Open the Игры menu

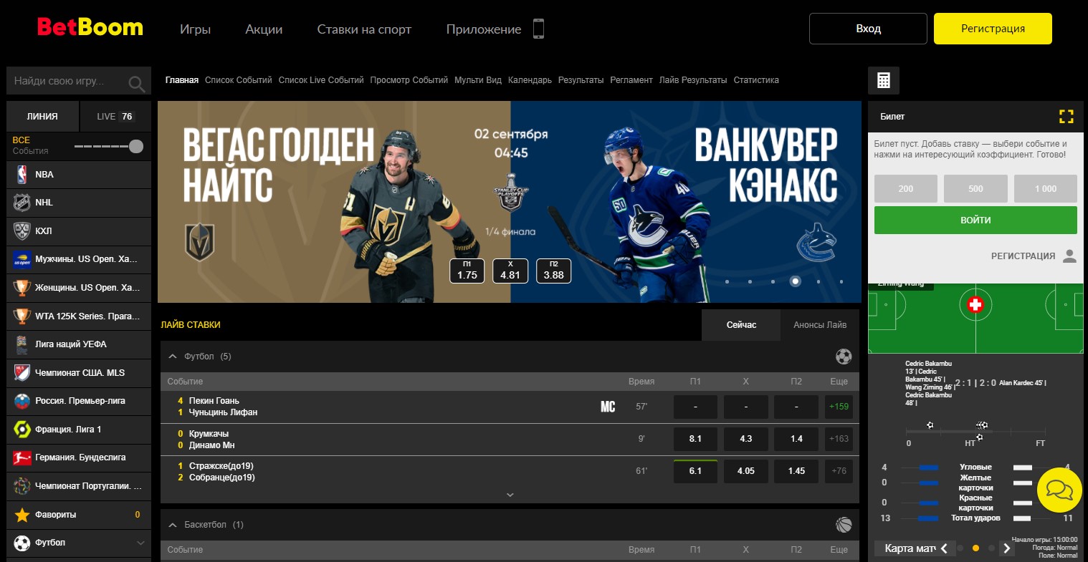[195, 29]
